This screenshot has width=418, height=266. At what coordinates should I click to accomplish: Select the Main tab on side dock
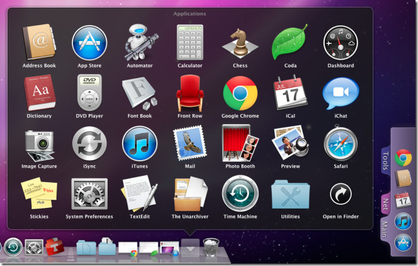click(385, 229)
